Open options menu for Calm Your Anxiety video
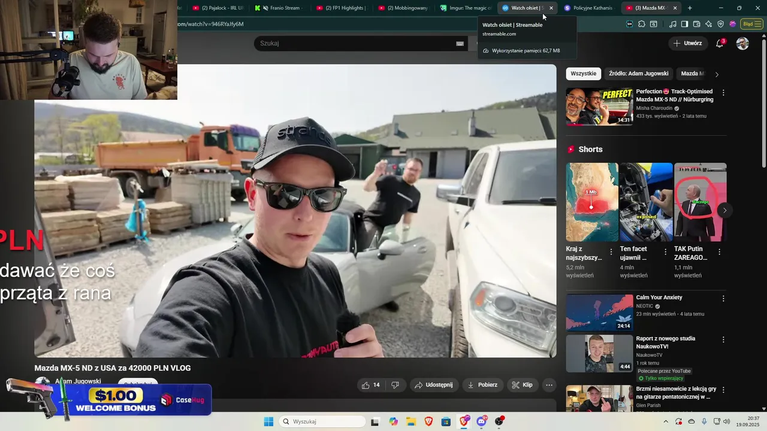 pyautogui.click(x=723, y=298)
